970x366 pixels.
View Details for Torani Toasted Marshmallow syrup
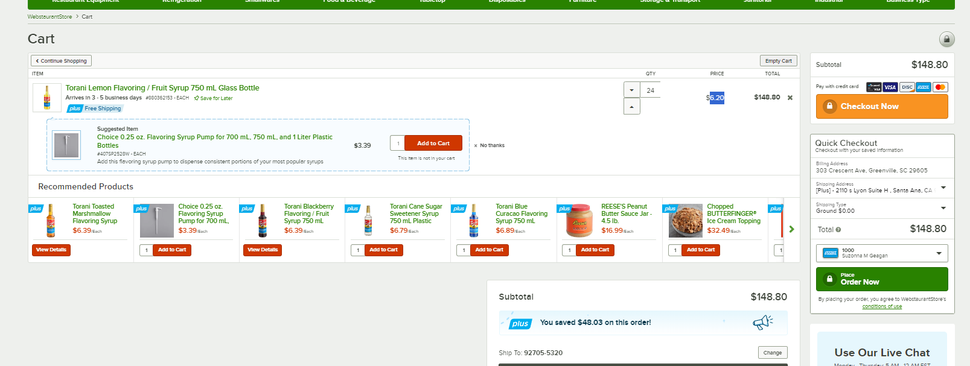click(51, 250)
